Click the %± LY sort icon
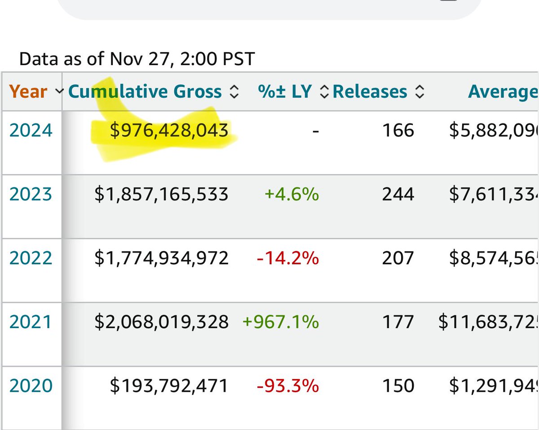Viewport: 539px width, 430px height. tap(324, 92)
